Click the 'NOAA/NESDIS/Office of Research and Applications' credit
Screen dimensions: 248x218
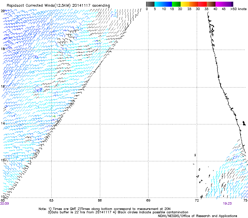pos(197,216)
